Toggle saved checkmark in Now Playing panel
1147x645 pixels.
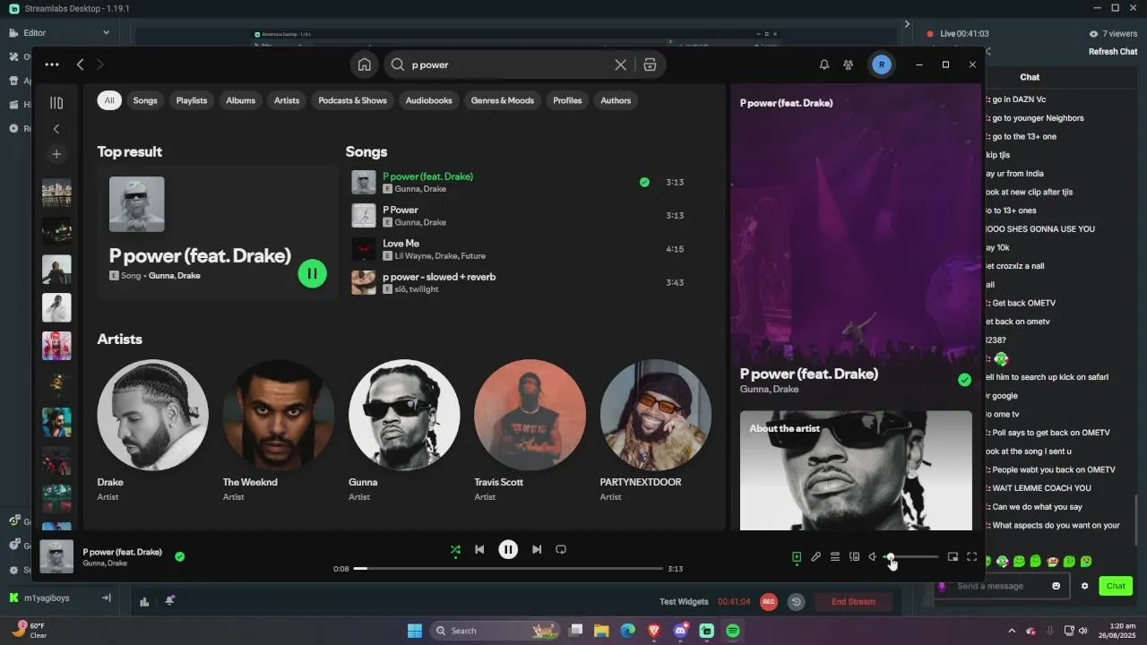point(964,380)
